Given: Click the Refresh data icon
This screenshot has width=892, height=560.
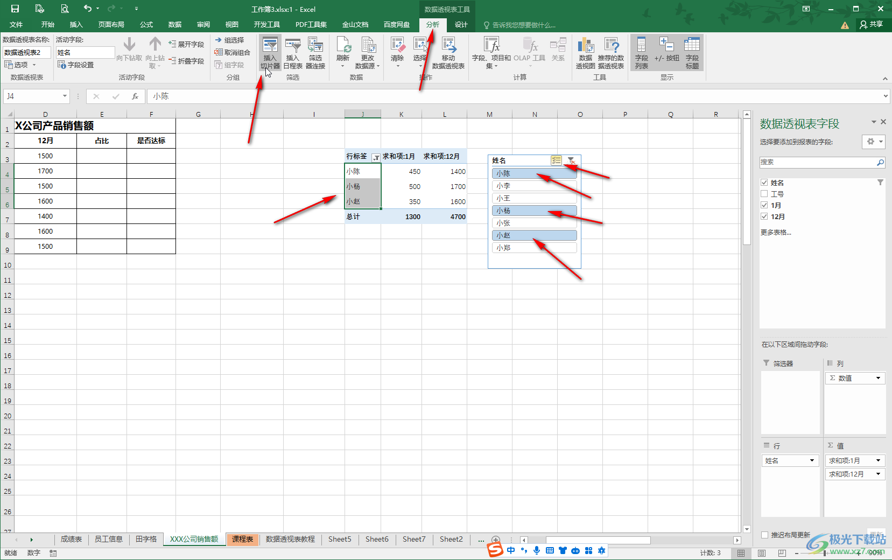Looking at the screenshot, I should pyautogui.click(x=343, y=53).
